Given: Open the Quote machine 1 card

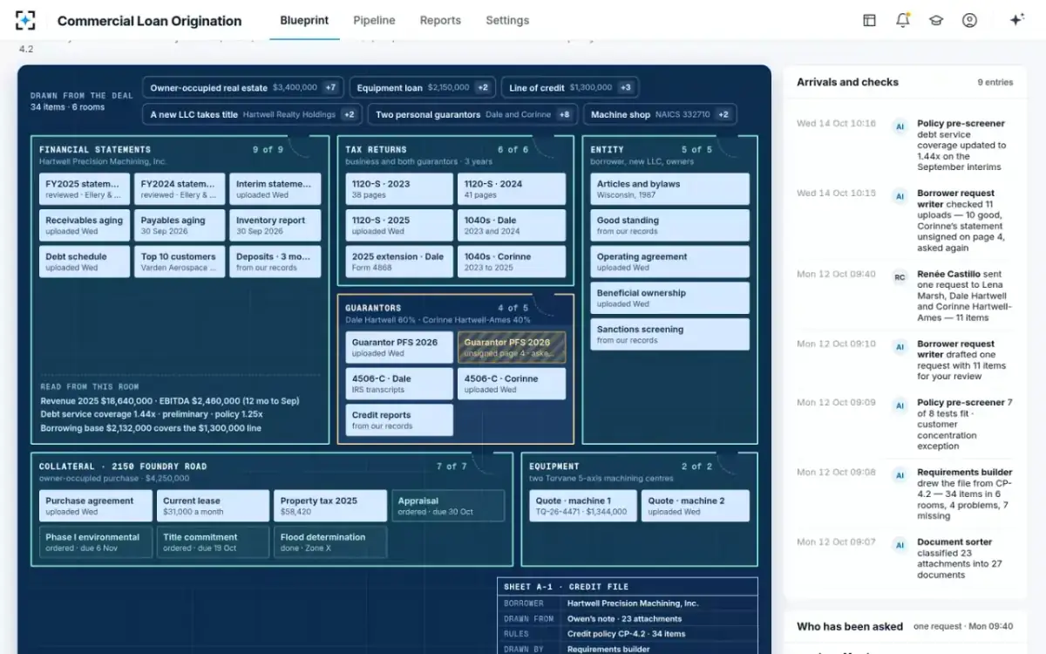Looking at the screenshot, I should tap(583, 506).
